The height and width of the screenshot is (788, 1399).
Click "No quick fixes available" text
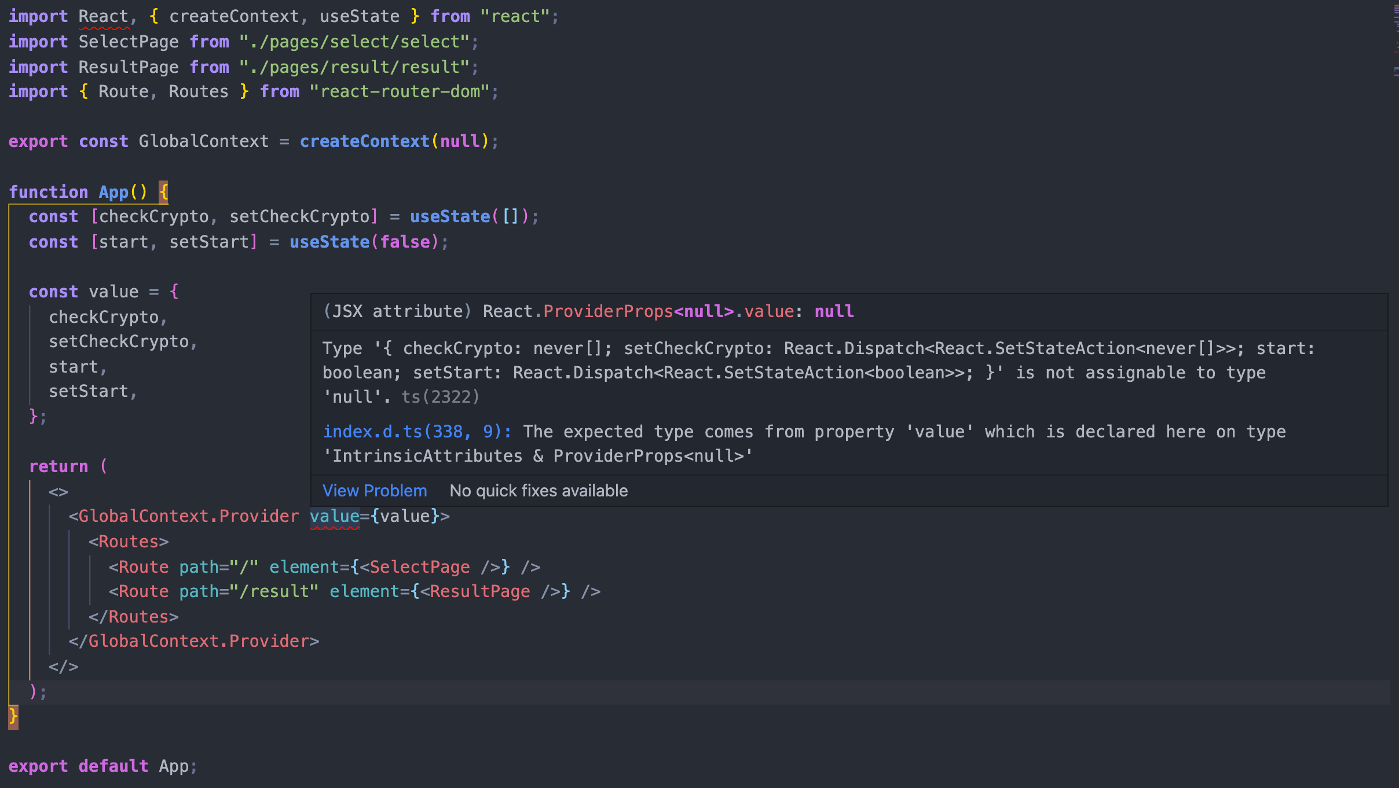click(539, 491)
